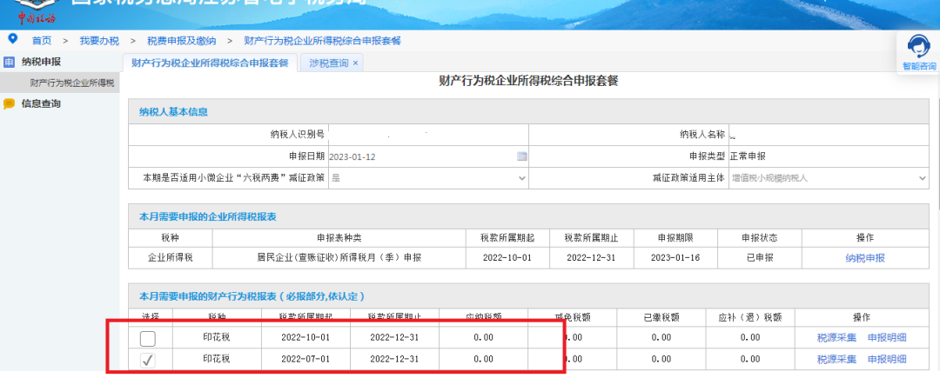Click the location pin icon before 首页

click(x=12, y=39)
